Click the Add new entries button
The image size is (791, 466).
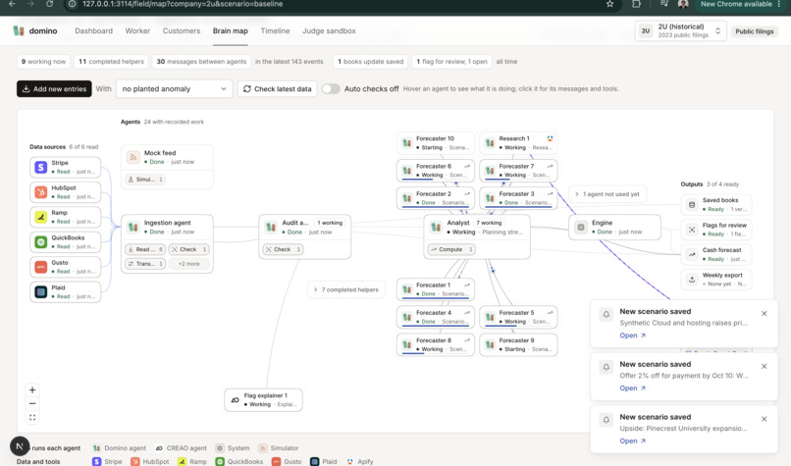54,88
